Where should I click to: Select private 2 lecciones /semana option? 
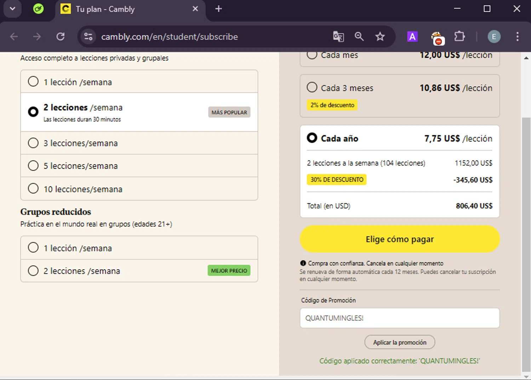pyautogui.click(x=139, y=112)
